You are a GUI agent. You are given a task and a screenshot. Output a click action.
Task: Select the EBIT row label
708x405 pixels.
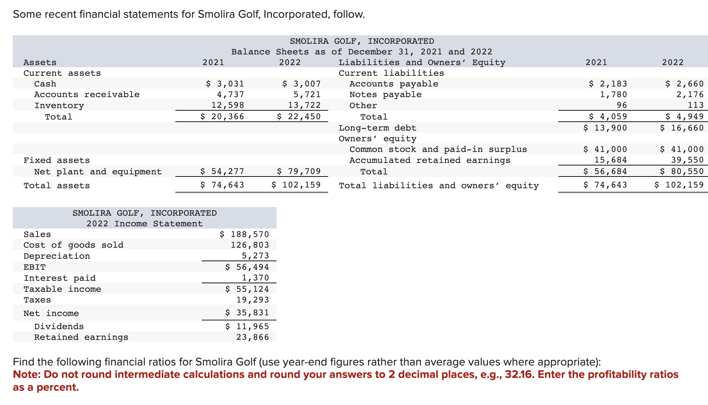(x=35, y=267)
